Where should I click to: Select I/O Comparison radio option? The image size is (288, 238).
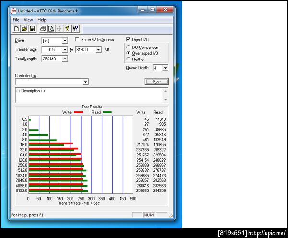tap(128, 47)
